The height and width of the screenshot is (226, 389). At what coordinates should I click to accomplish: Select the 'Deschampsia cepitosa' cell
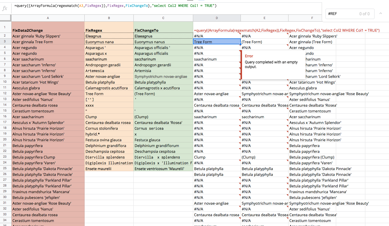pos(109,151)
